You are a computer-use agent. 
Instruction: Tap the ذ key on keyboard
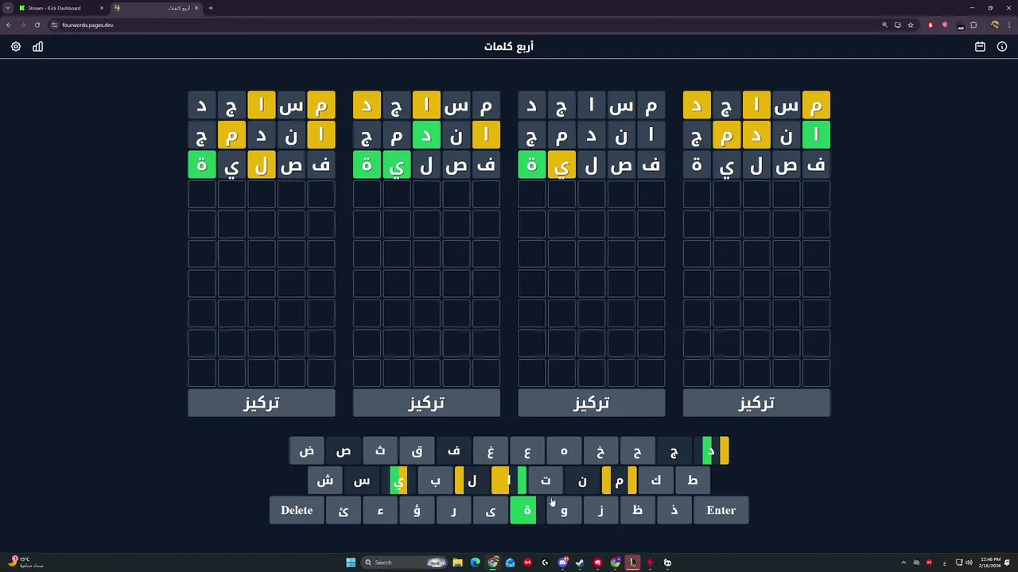pyautogui.click(x=674, y=510)
